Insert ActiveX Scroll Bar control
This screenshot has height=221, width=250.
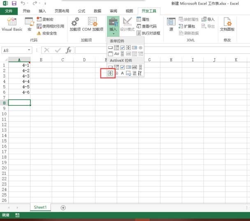click(140, 67)
